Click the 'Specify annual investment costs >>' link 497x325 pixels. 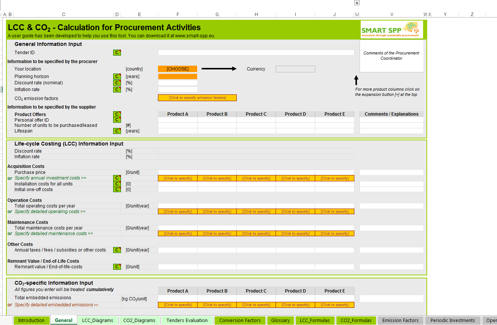point(50,178)
